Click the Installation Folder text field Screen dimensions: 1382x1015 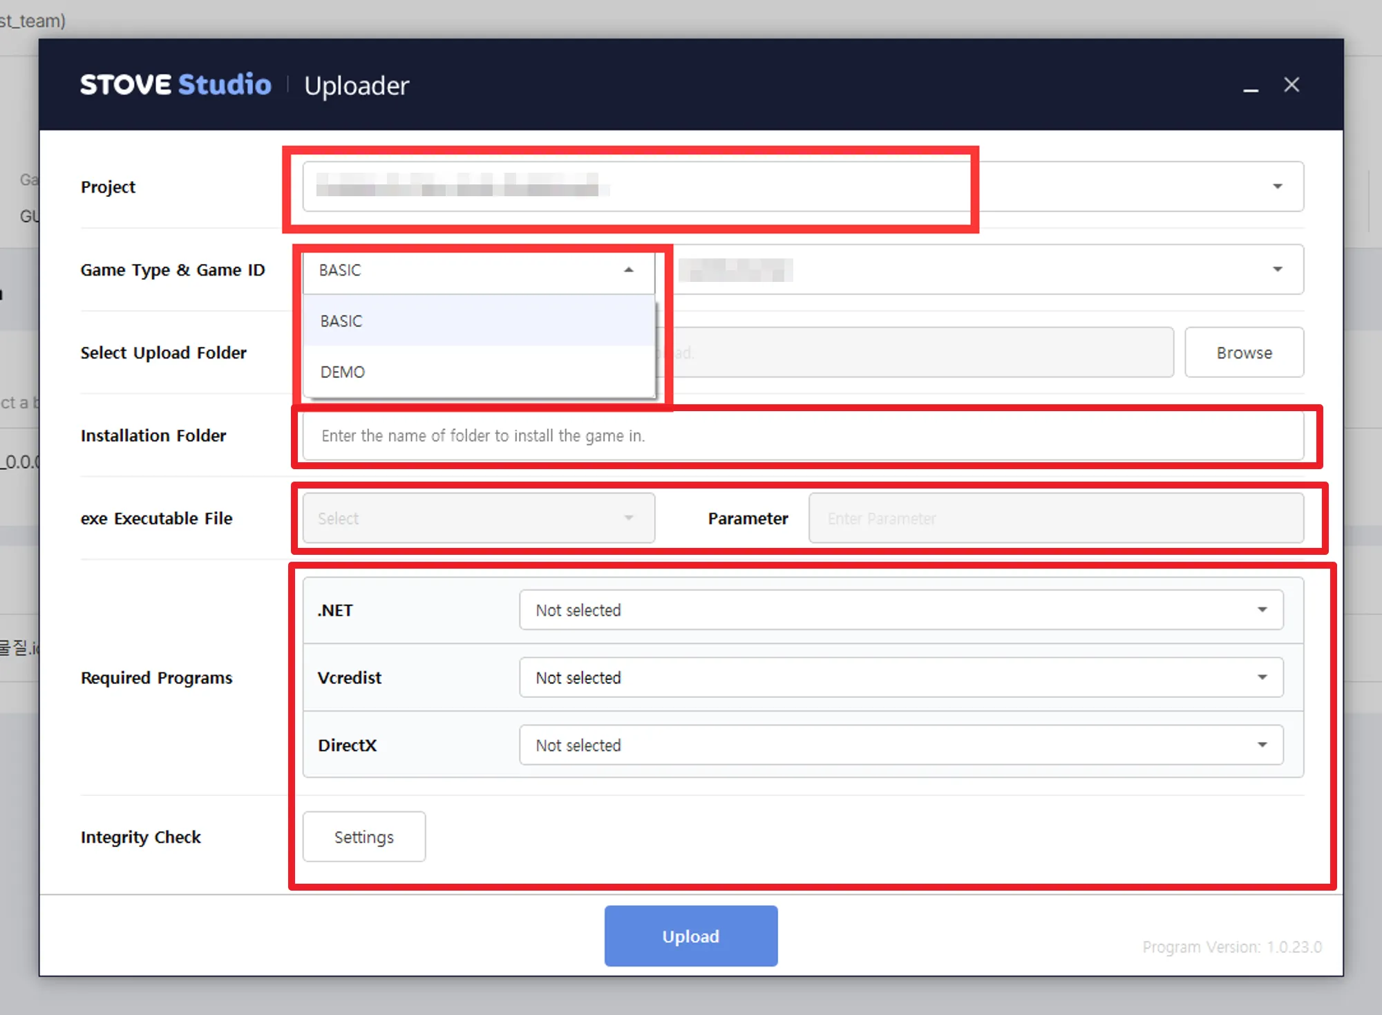(x=802, y=436)
